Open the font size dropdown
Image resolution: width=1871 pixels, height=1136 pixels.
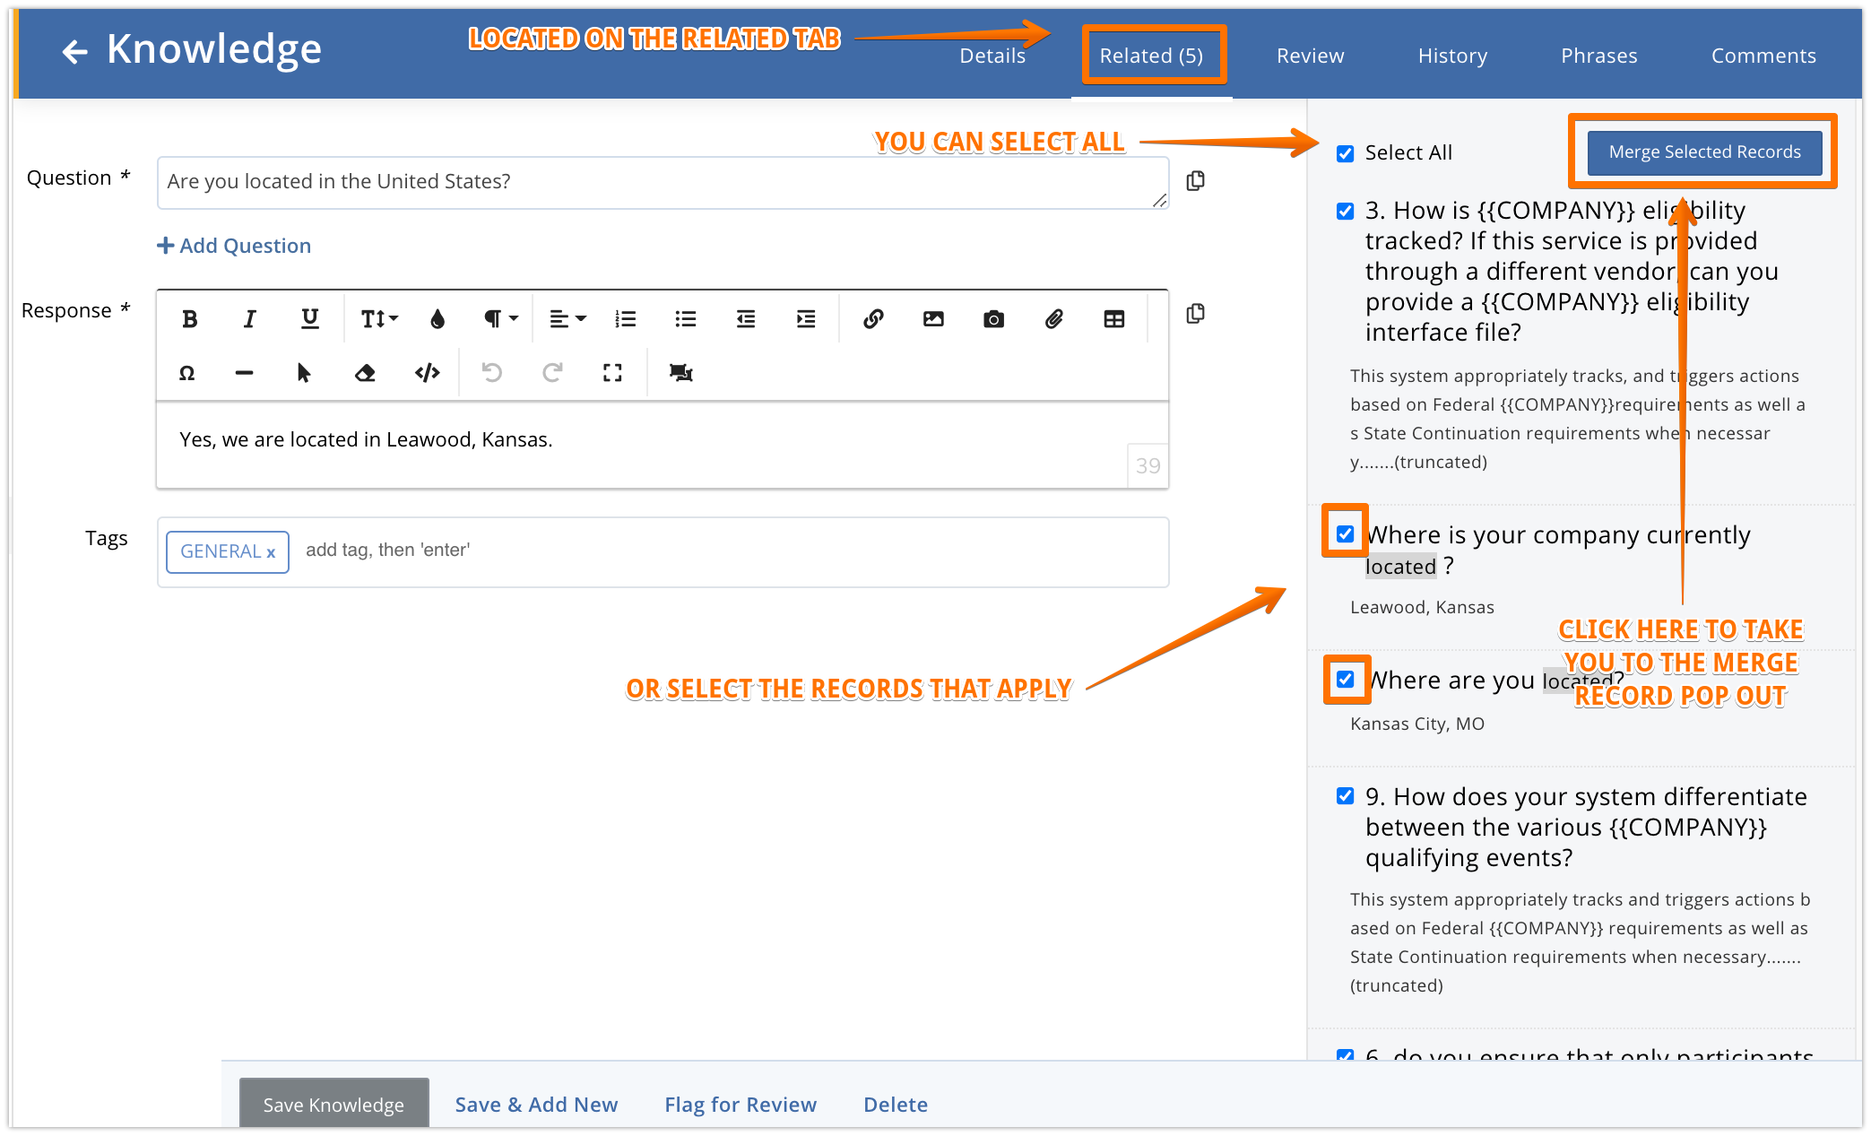pyautogui.click(x=378, y=319)
